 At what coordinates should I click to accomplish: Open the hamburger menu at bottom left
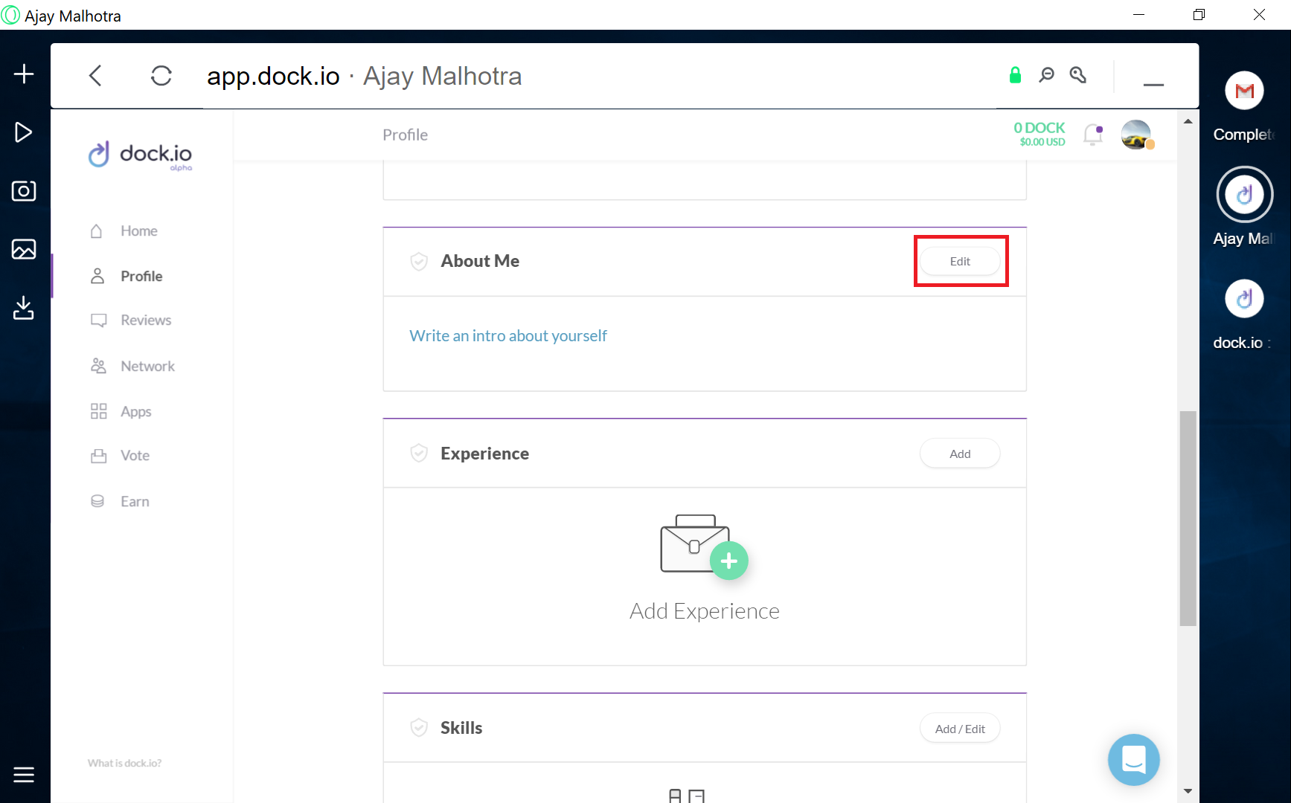[x=24, y=775]
